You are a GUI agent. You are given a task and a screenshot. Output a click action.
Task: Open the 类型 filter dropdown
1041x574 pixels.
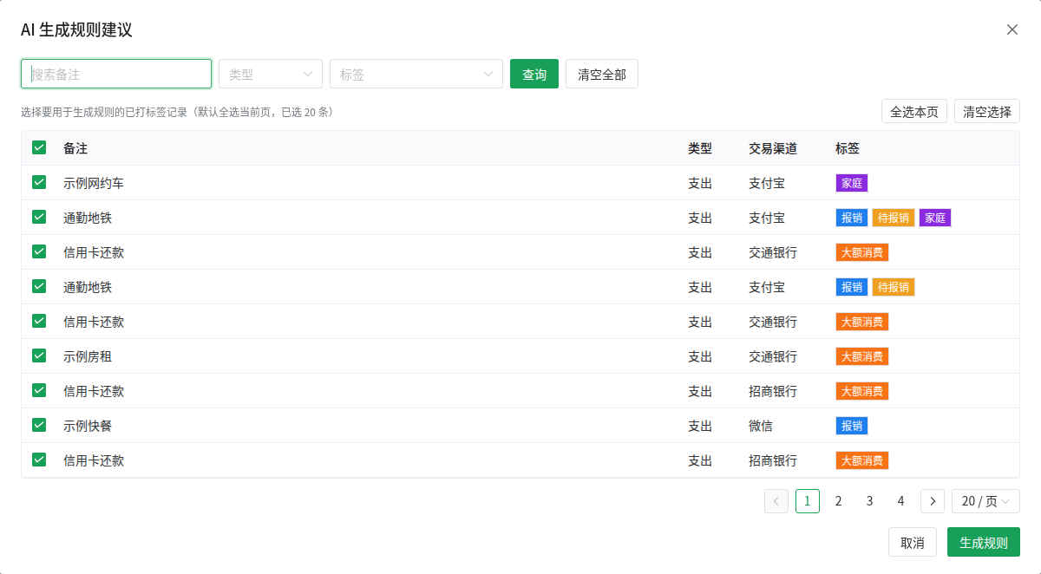[x=271, y=74]
